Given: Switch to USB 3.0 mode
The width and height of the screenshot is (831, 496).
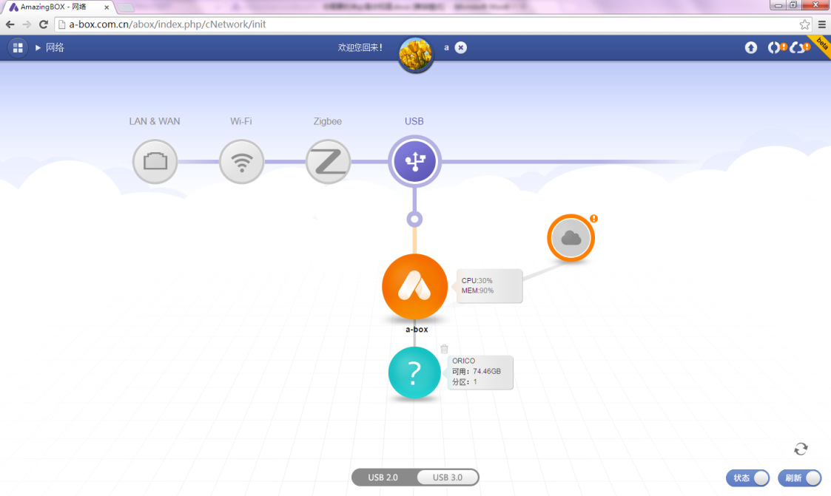Looking at the screenshot, I should click(x=447, y=478).
